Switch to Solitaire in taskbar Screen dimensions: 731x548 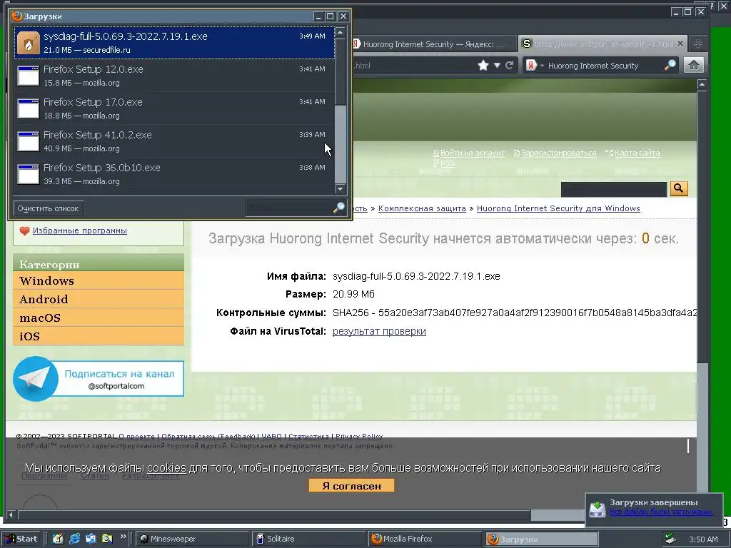pyautogui.click(x=309, y=539)
